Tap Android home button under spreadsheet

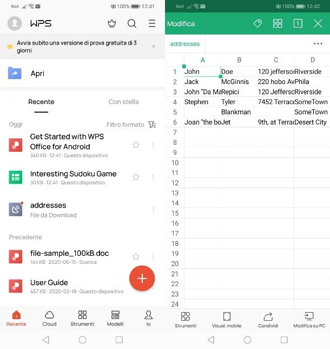247,340
